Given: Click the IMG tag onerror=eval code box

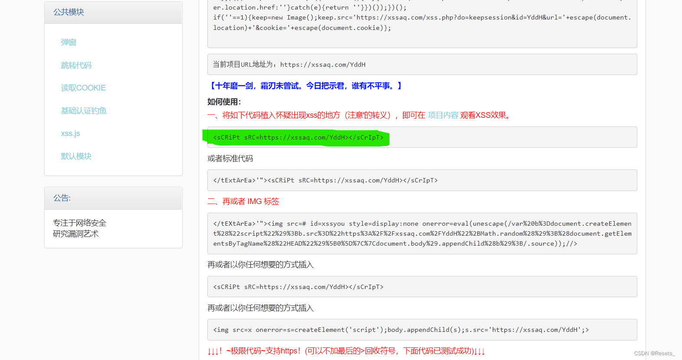Looking at the screenshot, I should tap(422, 234).
